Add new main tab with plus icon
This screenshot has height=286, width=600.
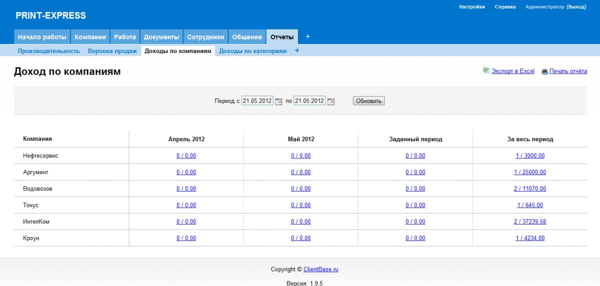click(307, 37)
